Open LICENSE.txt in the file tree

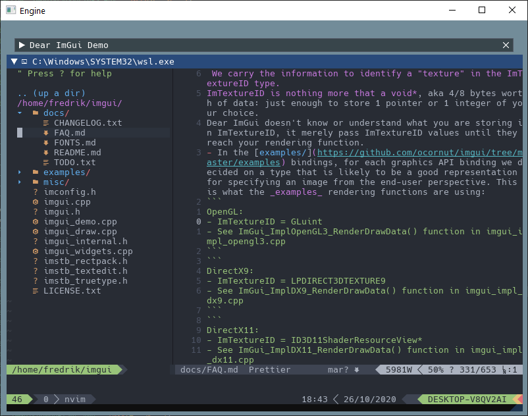pyautogui.click(x=72, y=291)
